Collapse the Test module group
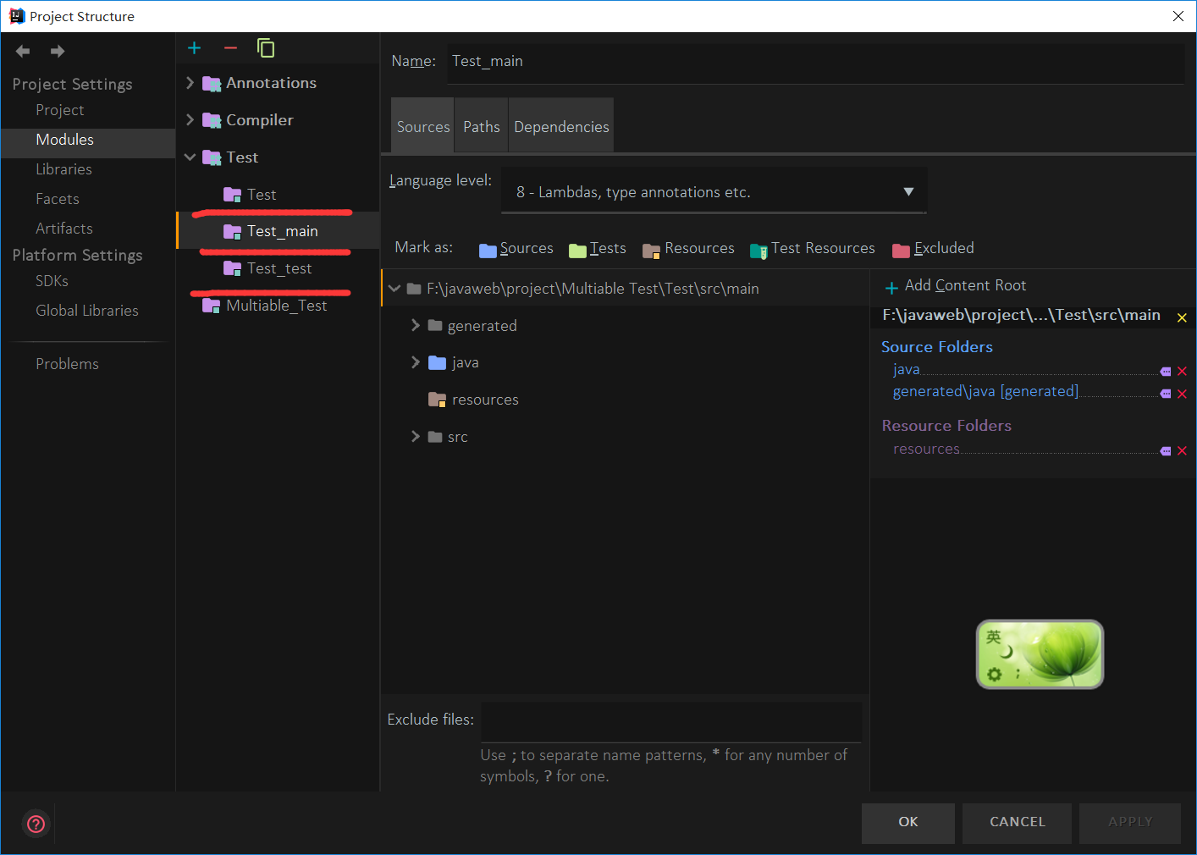The width and height of the screenshot is (1197, 855). 190,157
